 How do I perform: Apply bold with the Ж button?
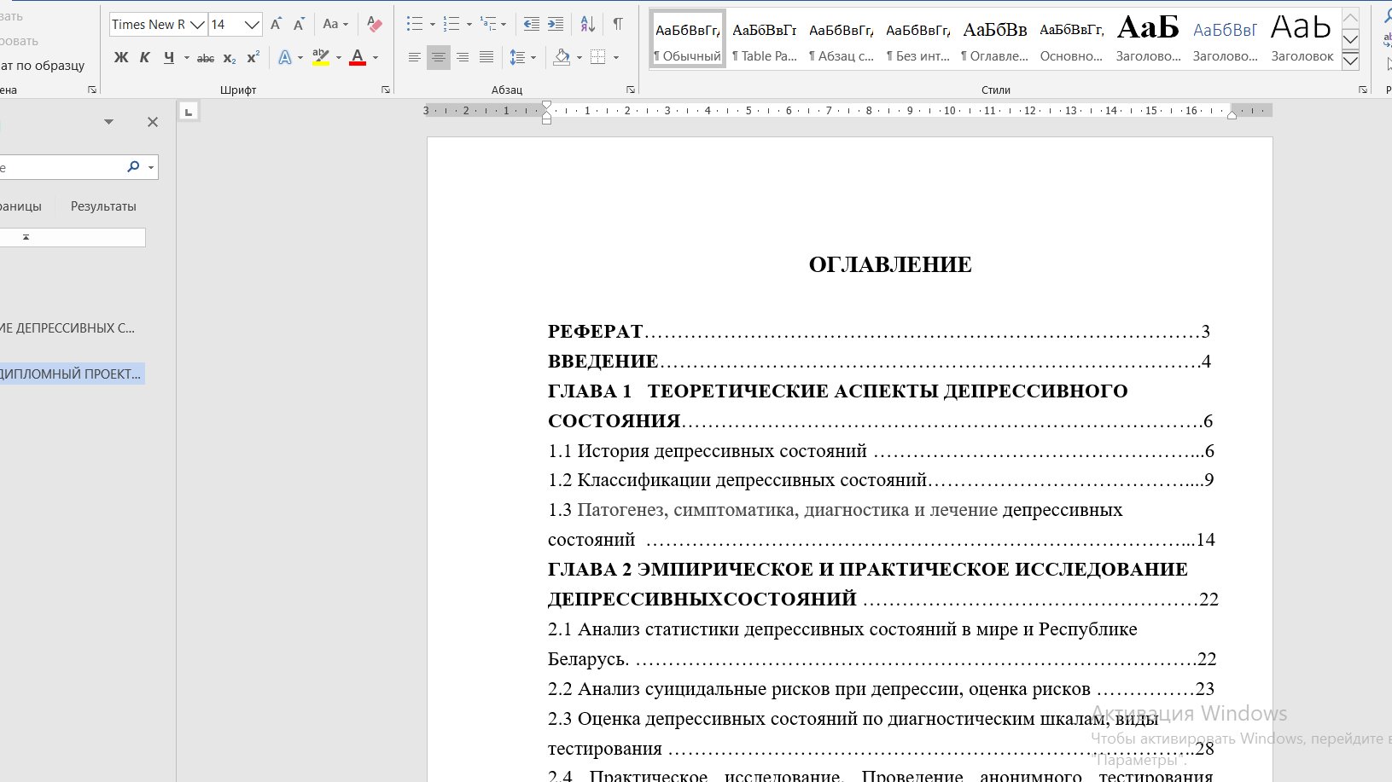tap(121, 57)
